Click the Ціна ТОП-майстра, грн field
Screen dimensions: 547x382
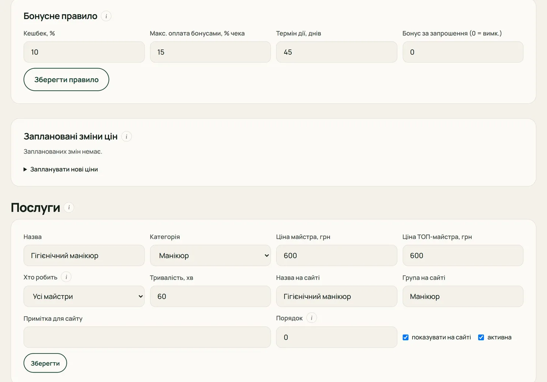463,255
